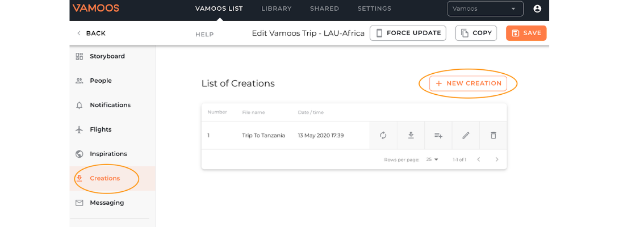This screenshot has height=227, width=619.
Task: Expand the rows per page selector
Action: 432,159
